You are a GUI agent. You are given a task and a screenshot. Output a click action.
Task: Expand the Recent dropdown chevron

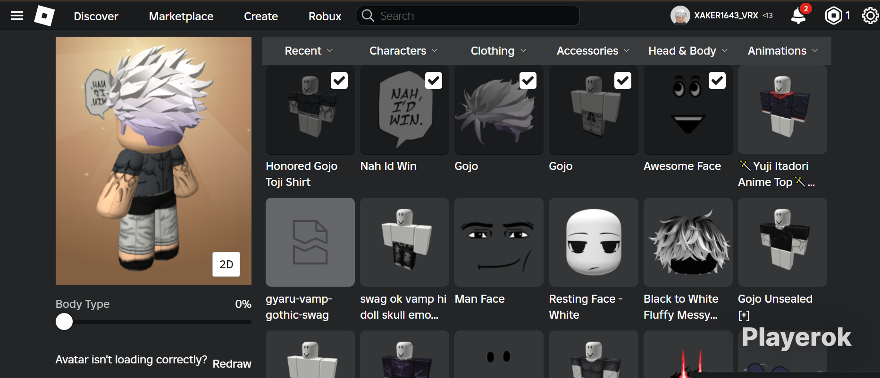(330, 50)
